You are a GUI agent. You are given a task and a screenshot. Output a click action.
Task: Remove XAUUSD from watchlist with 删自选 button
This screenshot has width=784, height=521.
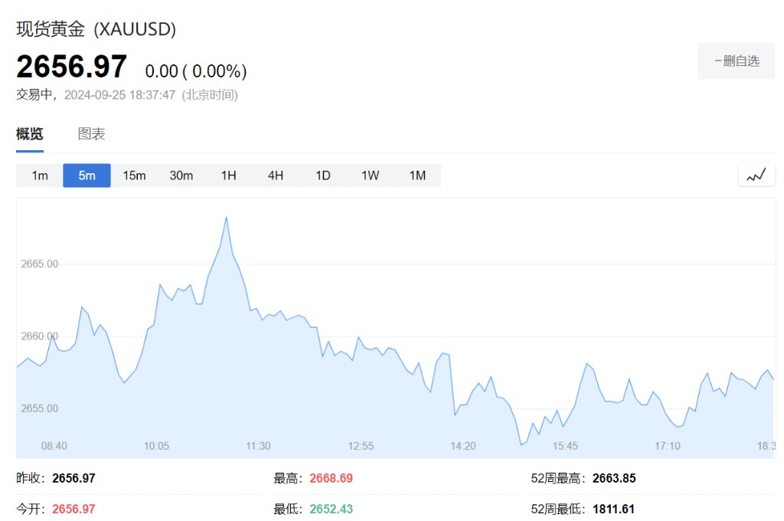736,61
